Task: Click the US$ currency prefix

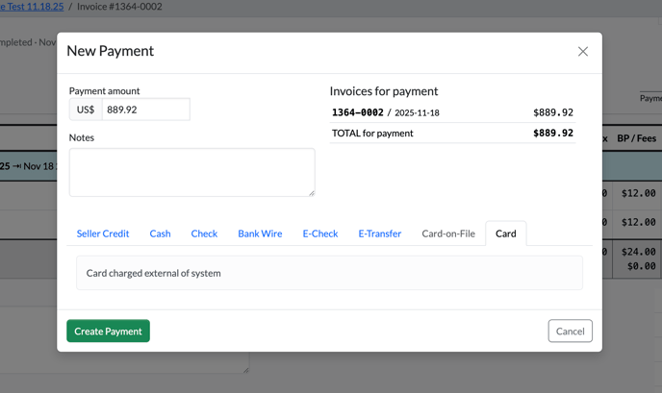Action: click(x=86, y=110)
